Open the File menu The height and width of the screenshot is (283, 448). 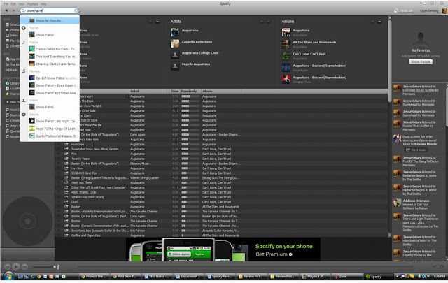coord(6,4)
